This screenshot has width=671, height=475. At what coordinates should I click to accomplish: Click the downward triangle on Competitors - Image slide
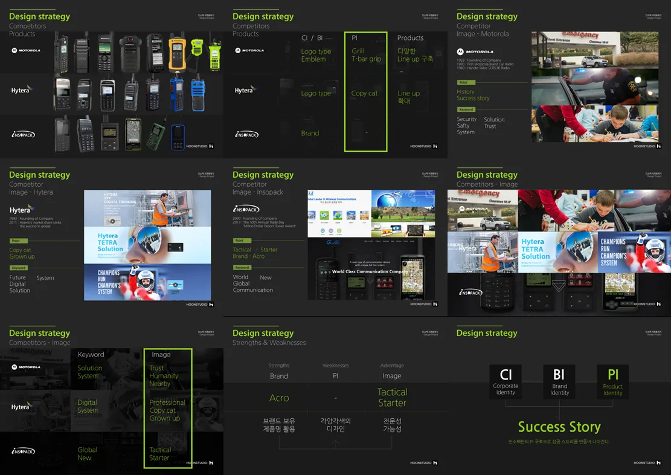point(559,285)
